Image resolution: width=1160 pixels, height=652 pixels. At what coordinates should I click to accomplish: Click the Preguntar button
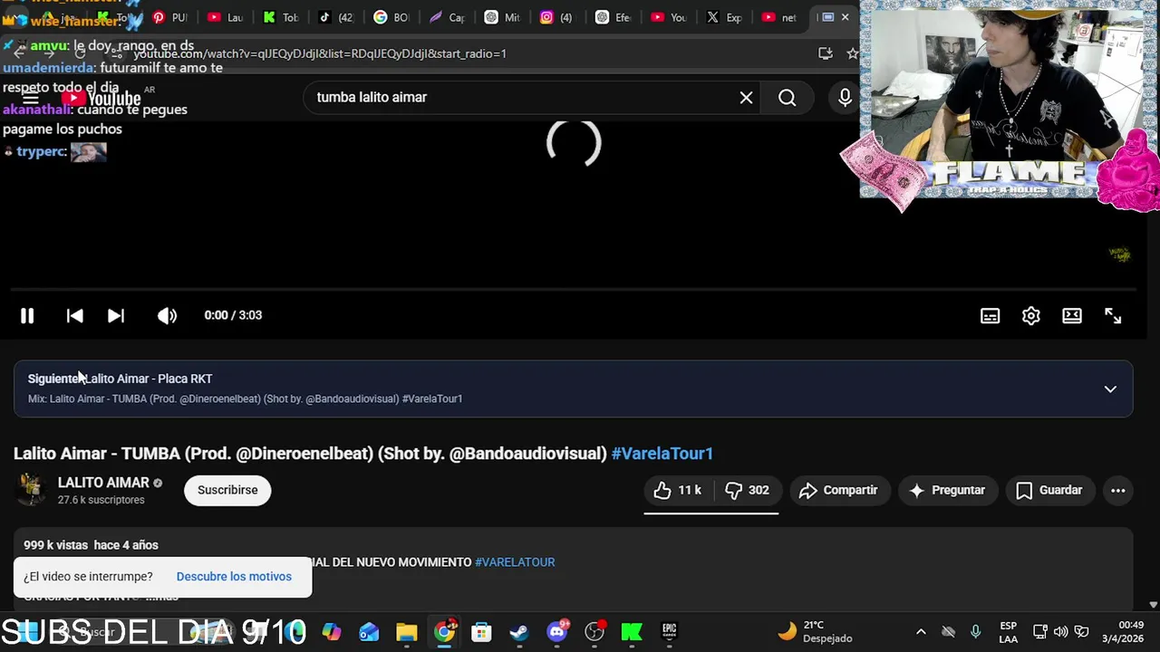[x=947, y=490]
